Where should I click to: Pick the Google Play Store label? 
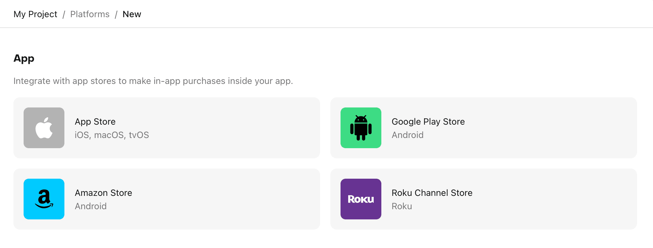[x=428, y=122]
